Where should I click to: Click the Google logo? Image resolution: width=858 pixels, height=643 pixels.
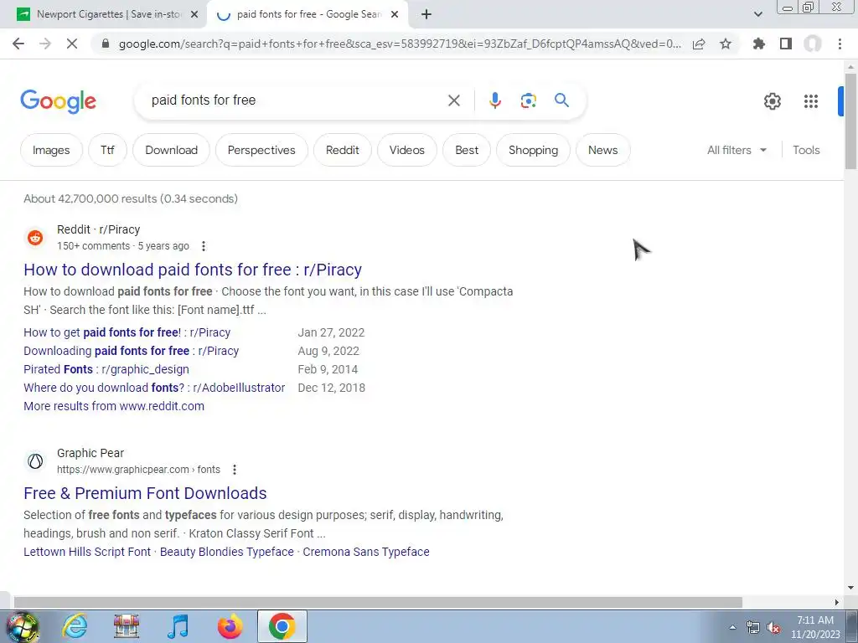59,101
